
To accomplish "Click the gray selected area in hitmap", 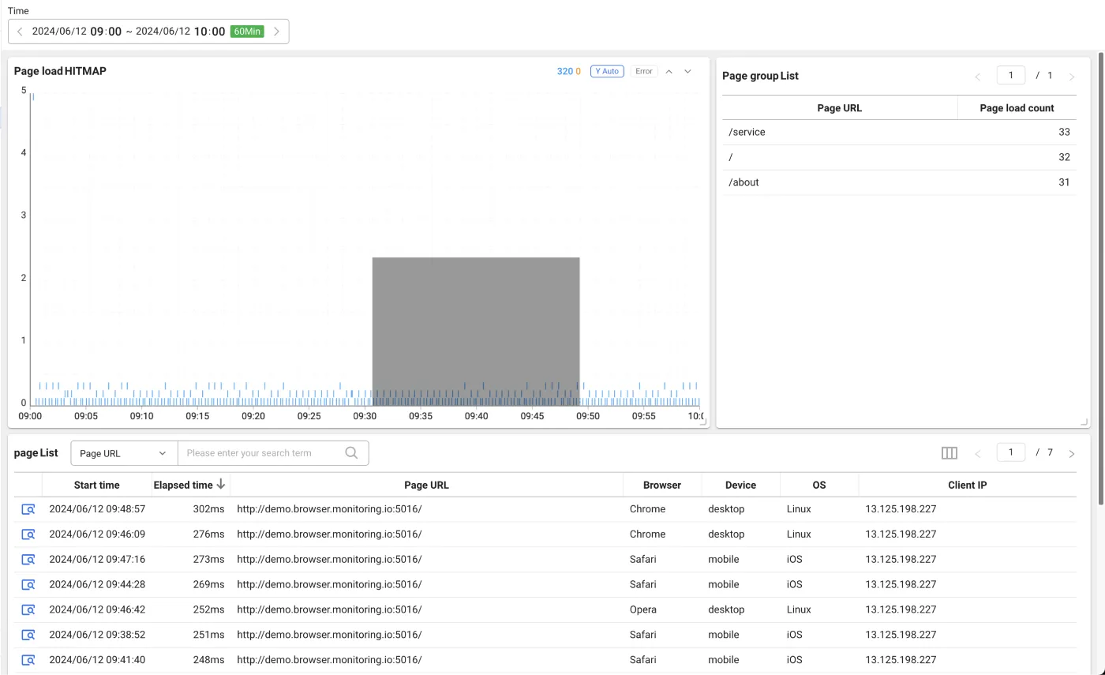I will (476, 331).
